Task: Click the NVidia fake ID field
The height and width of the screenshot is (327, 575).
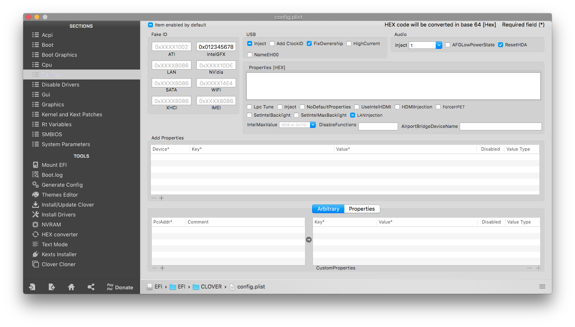Action: (x=216, y=65)
